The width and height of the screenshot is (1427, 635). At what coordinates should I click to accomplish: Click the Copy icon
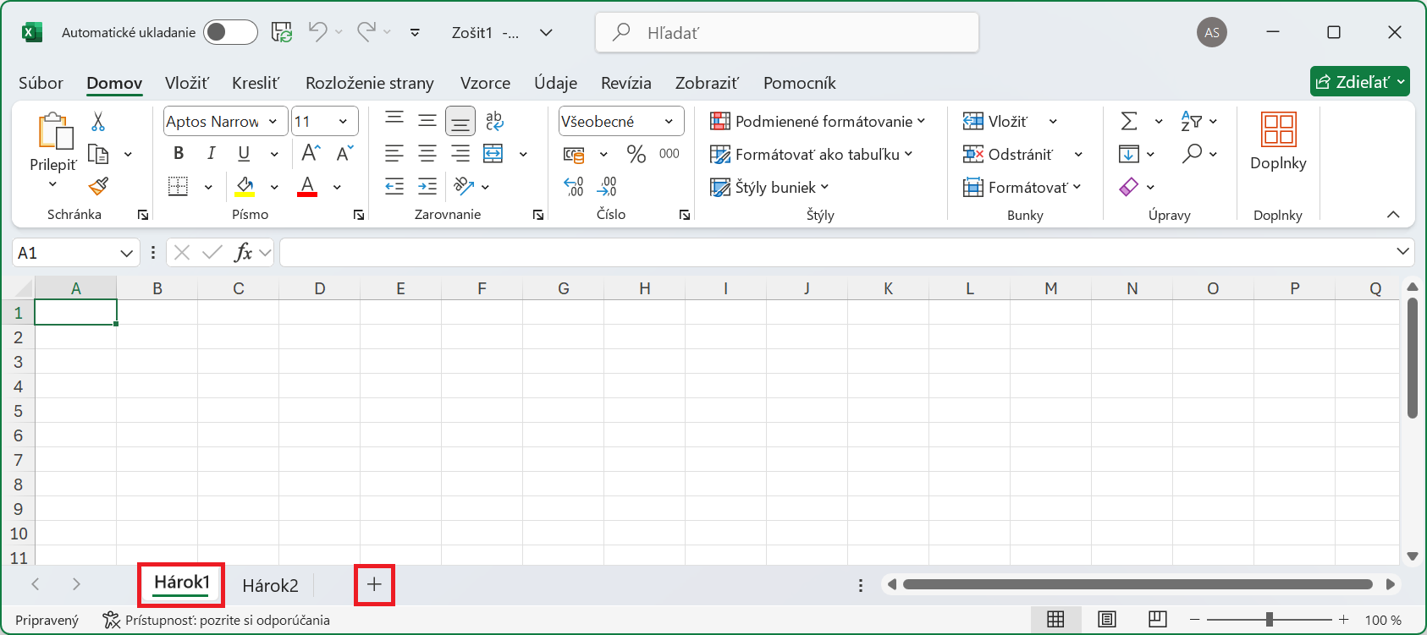99,154
